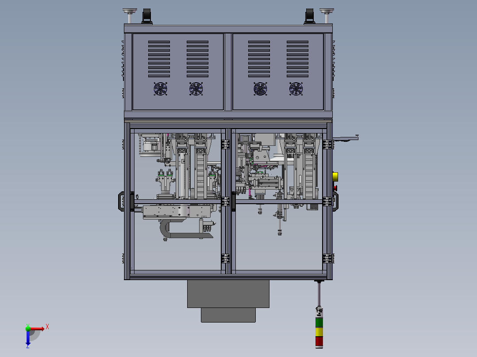Select the green segment of the signal tower light
The width and height of the screenshot is (477, 357).
[x=319, y=323]
